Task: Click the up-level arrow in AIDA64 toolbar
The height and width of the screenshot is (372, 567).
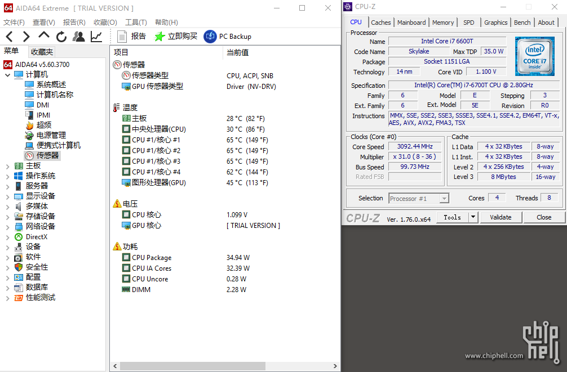Action: (x=44, y=35)
